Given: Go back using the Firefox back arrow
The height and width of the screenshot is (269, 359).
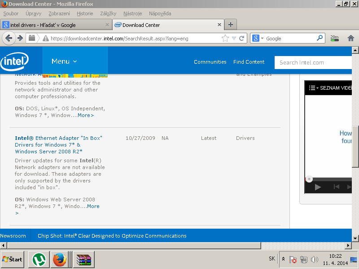Looking at the screenshot, I should (9, 38).
